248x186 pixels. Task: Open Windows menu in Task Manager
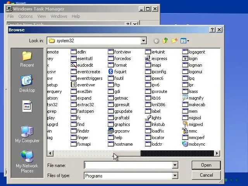59,16
